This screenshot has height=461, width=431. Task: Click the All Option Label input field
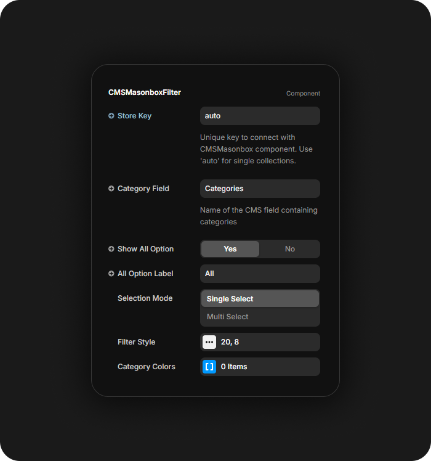point(260,274)
